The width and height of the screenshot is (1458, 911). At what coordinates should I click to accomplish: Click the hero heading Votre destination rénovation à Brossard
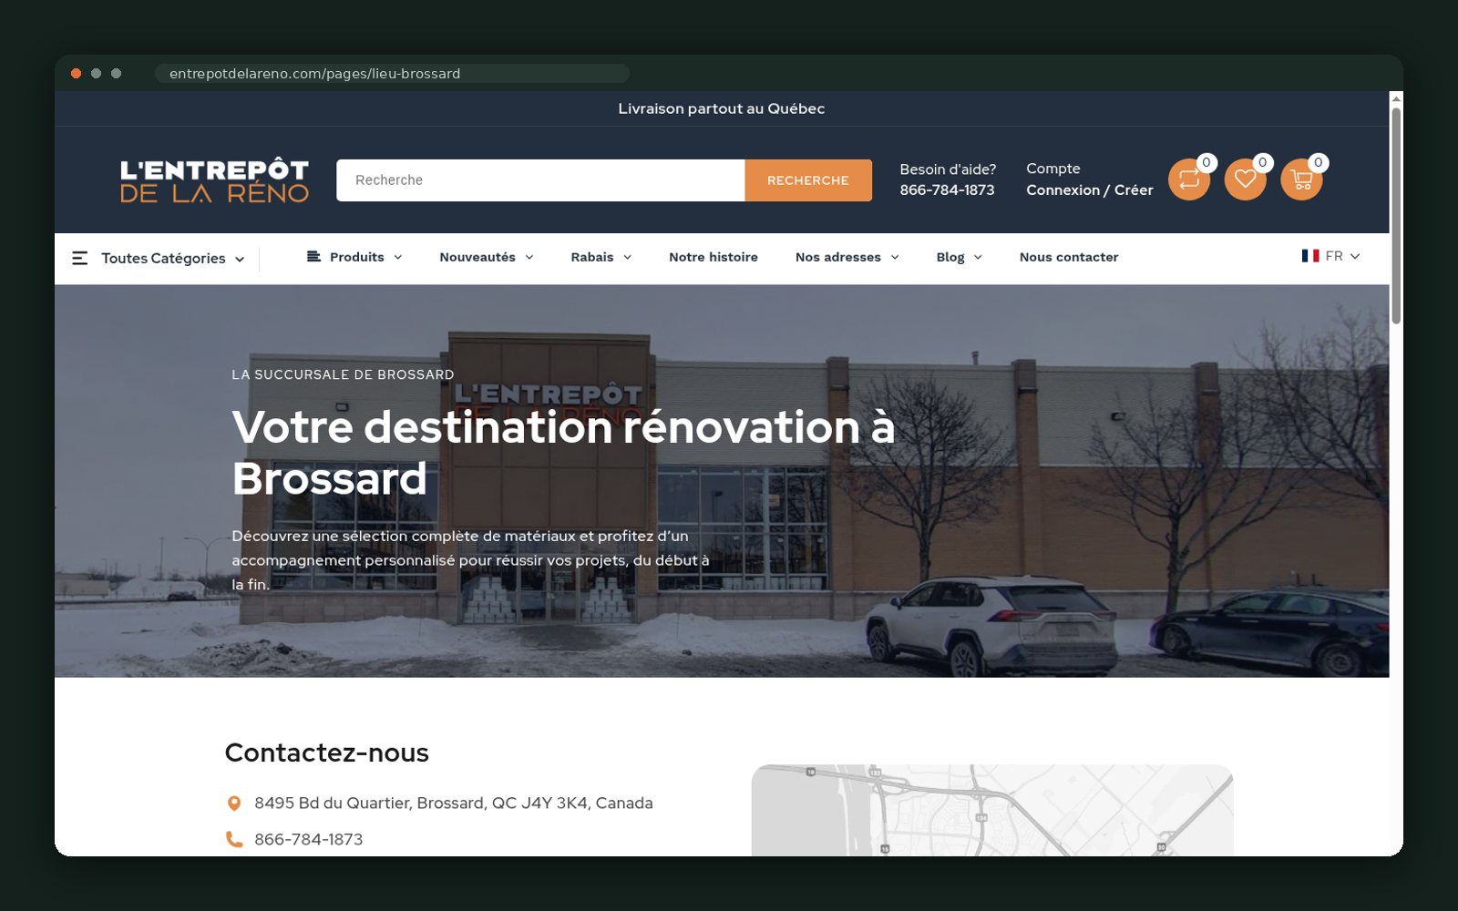point(563,453)
